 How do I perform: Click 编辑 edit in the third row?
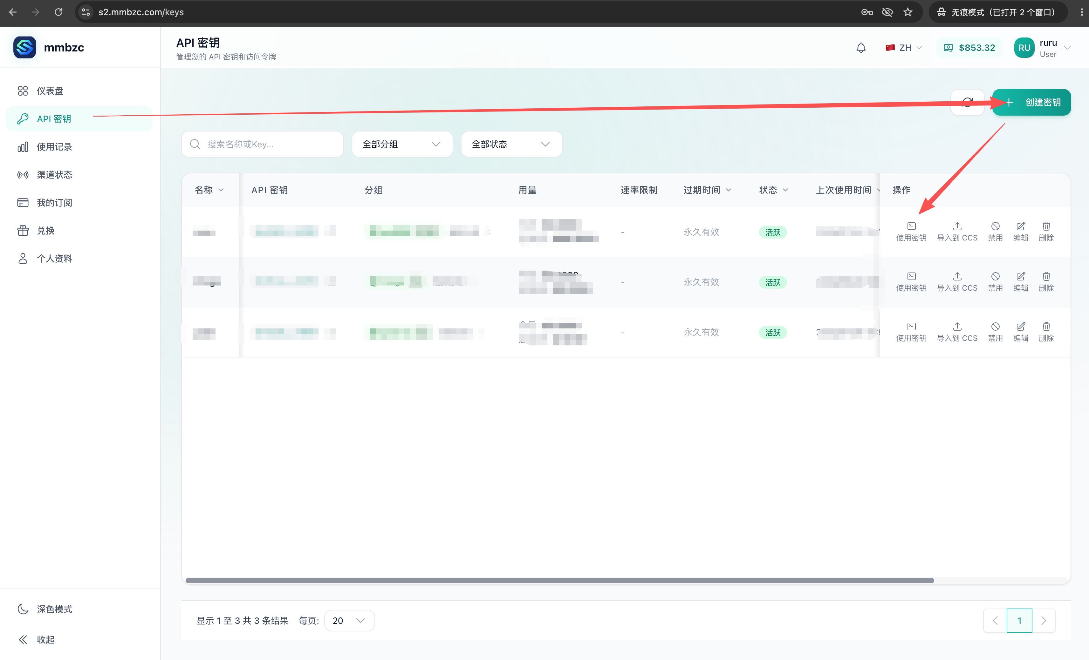click(x=1021, y=333)
